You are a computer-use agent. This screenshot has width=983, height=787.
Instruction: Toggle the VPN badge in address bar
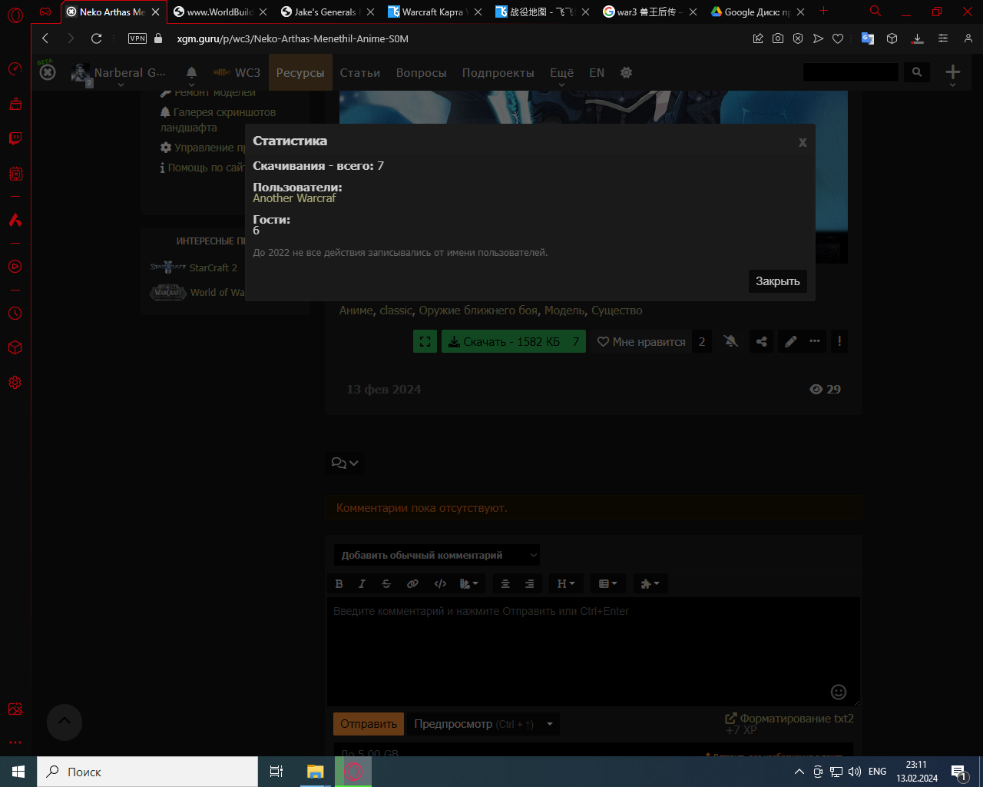pos(137,38)
